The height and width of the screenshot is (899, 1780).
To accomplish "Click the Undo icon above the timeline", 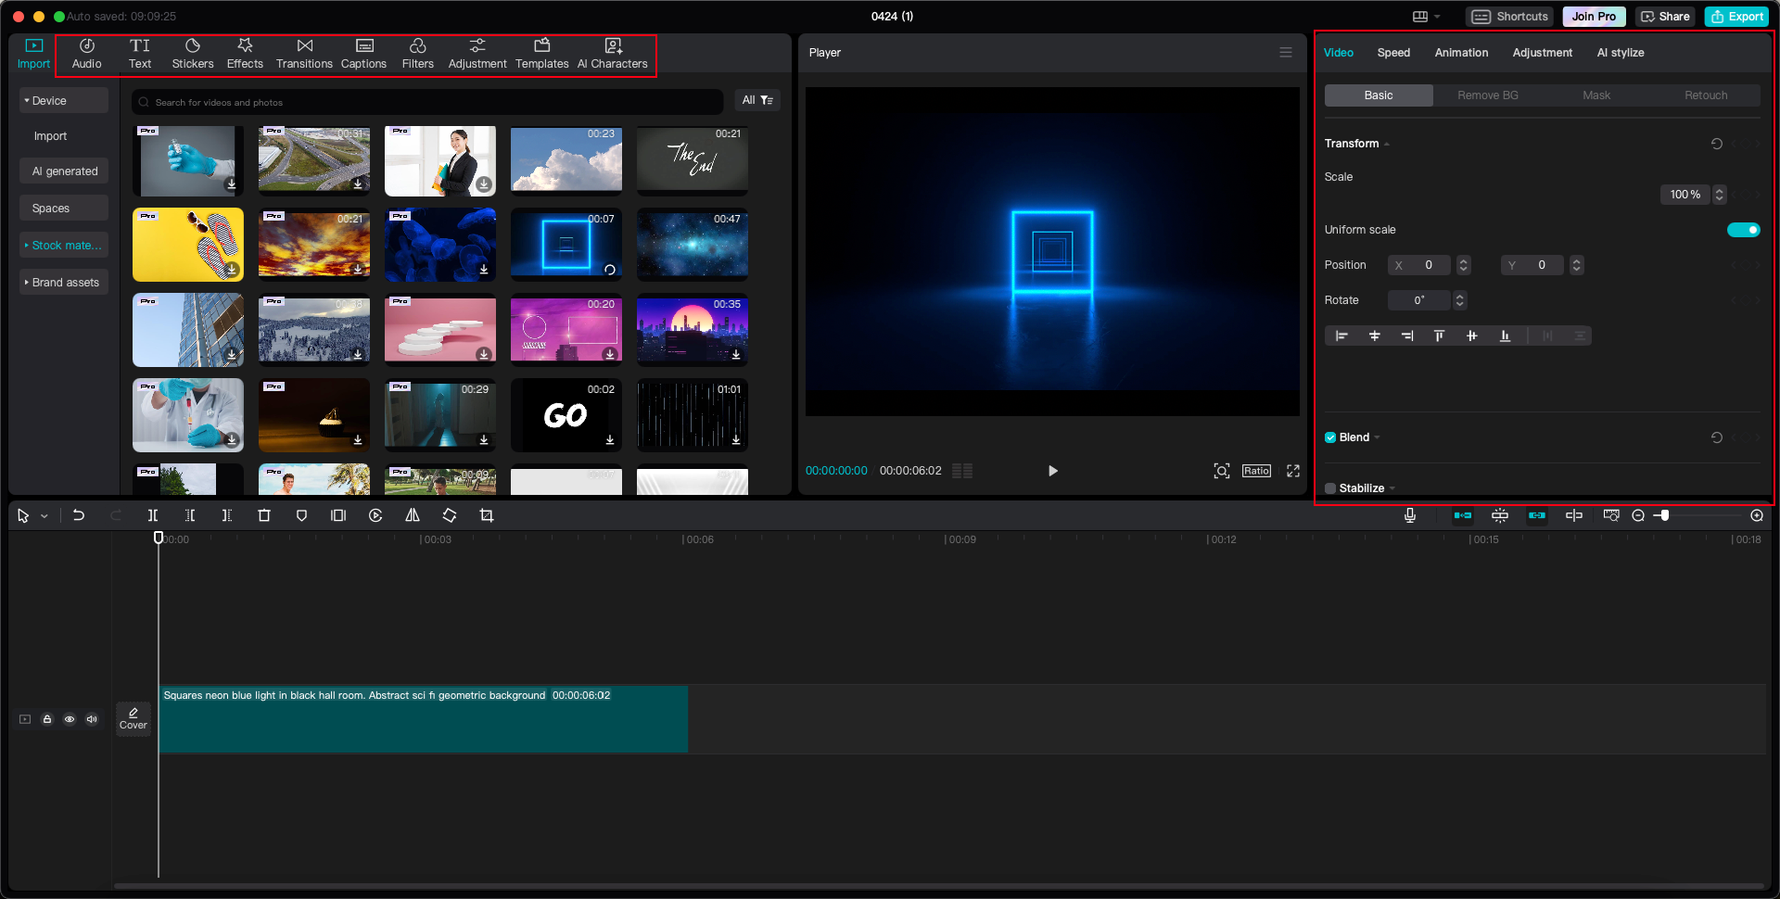I will coord(79,515).
